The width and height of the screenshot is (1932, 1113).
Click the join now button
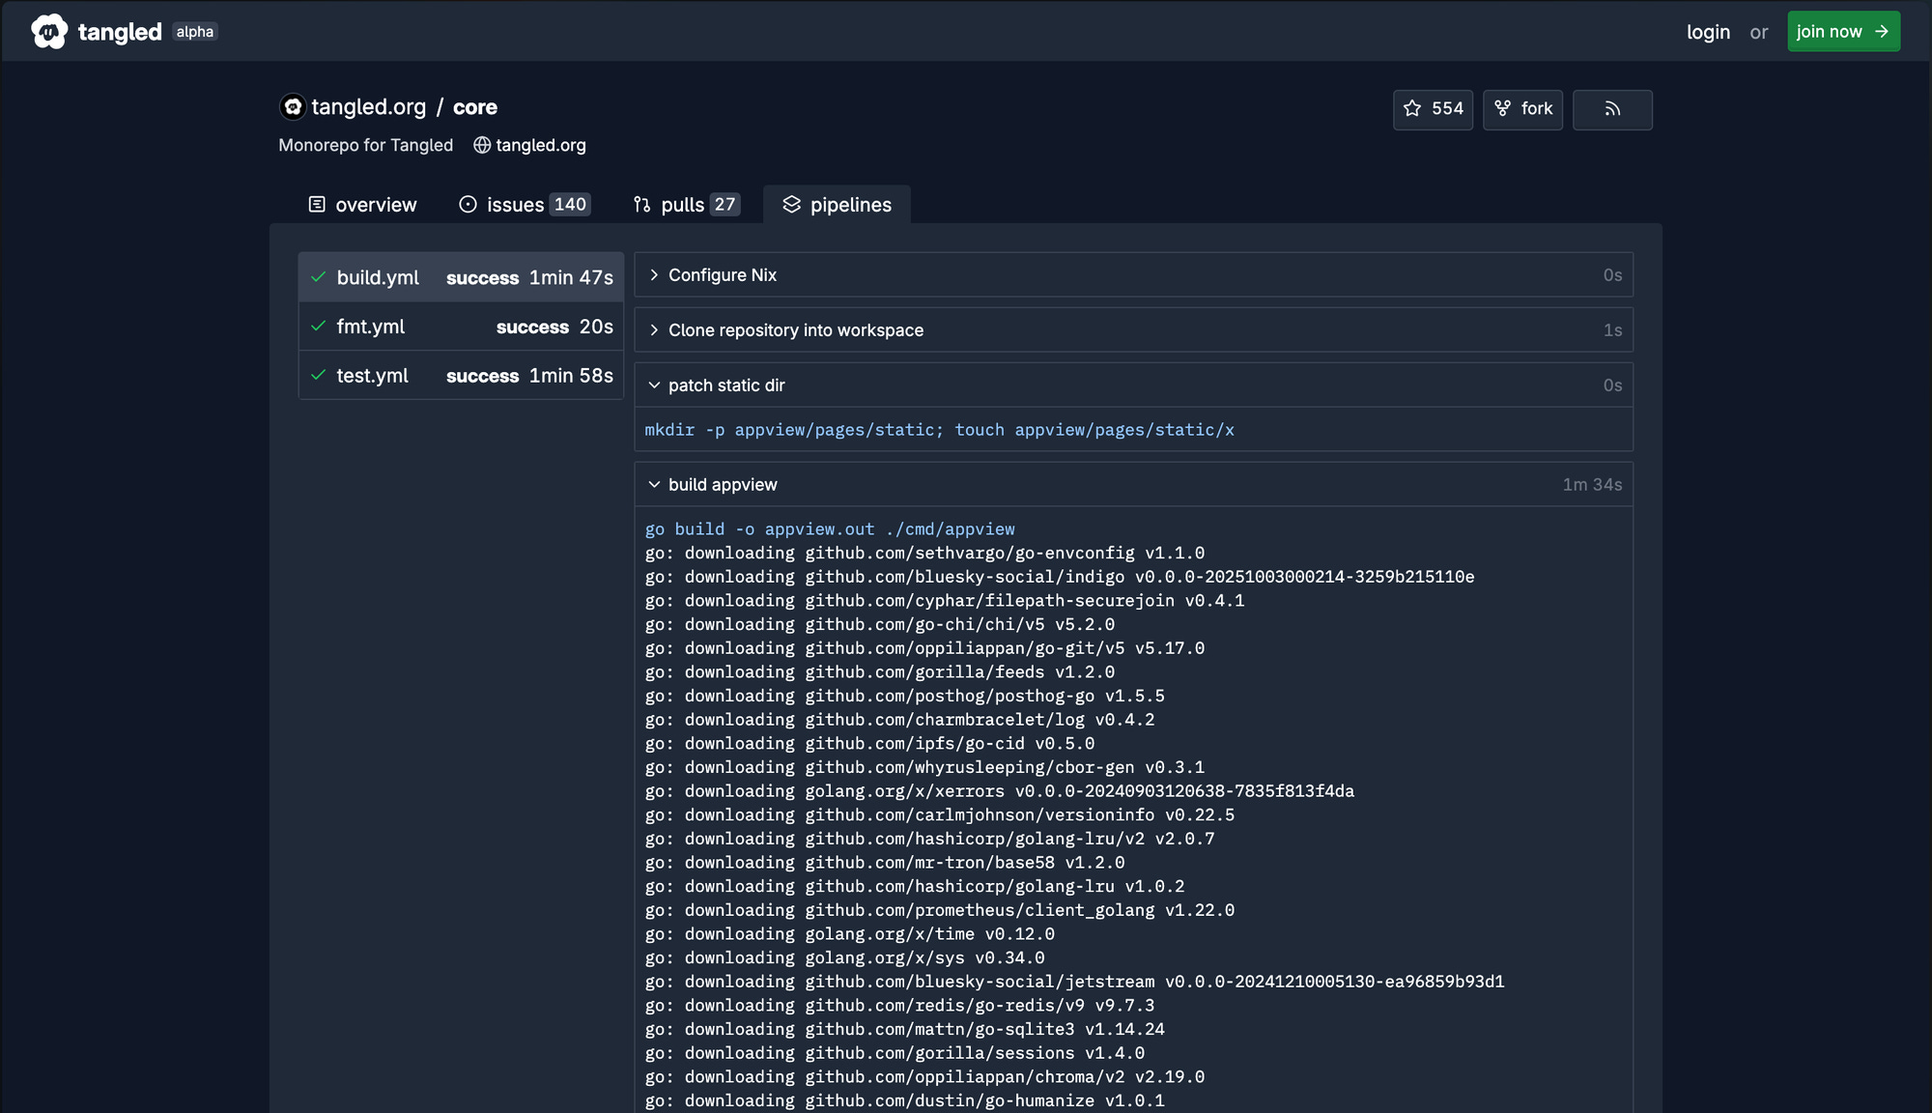(x=1842, y=32)
